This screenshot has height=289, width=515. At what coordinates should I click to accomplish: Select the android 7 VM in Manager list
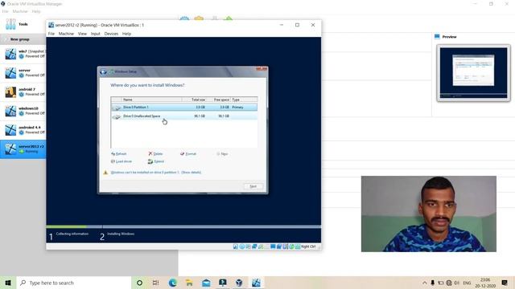click(23, 92)
